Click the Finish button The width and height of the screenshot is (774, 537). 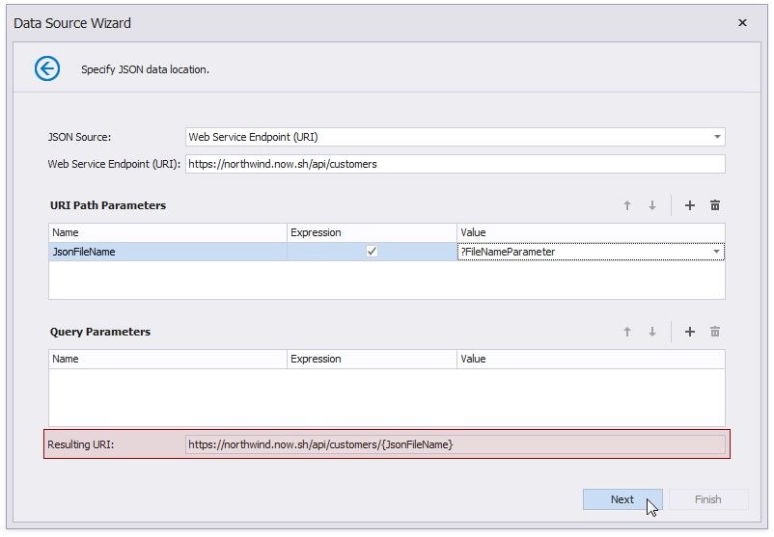[x=707, y=499]
